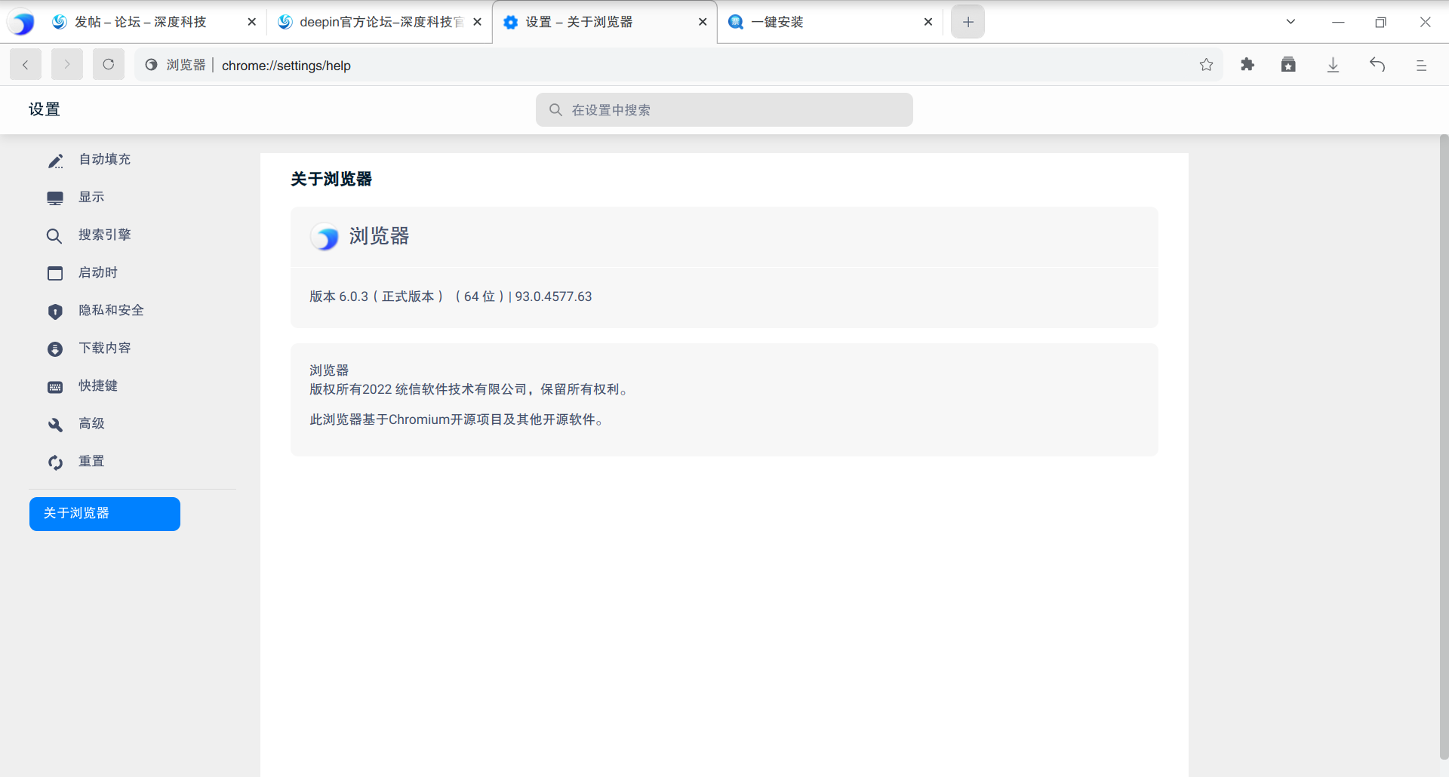The height and width of the screenshot is (777, 1449).
Task: Click the 启动时 window icon
Action: tap(55, 273)
